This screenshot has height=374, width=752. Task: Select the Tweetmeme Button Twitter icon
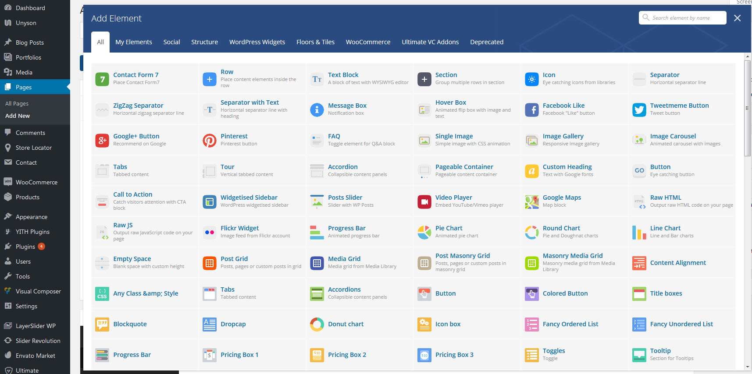639,110
